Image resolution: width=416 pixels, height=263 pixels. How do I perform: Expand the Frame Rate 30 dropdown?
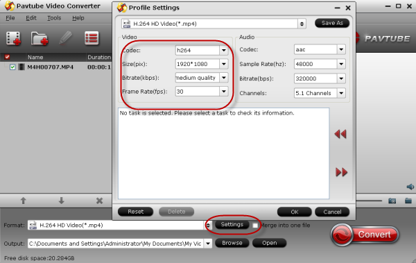tap(224, 92)
